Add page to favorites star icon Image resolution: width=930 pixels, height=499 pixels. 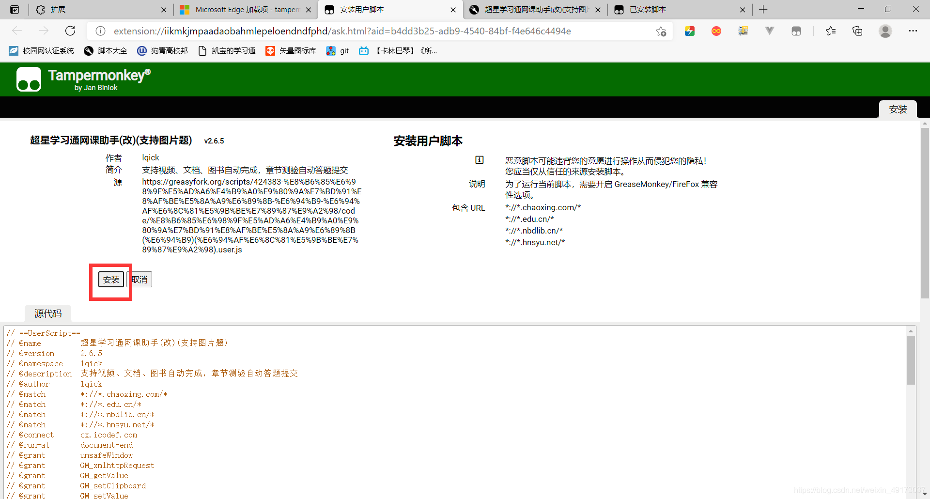(x=661, y=31)
